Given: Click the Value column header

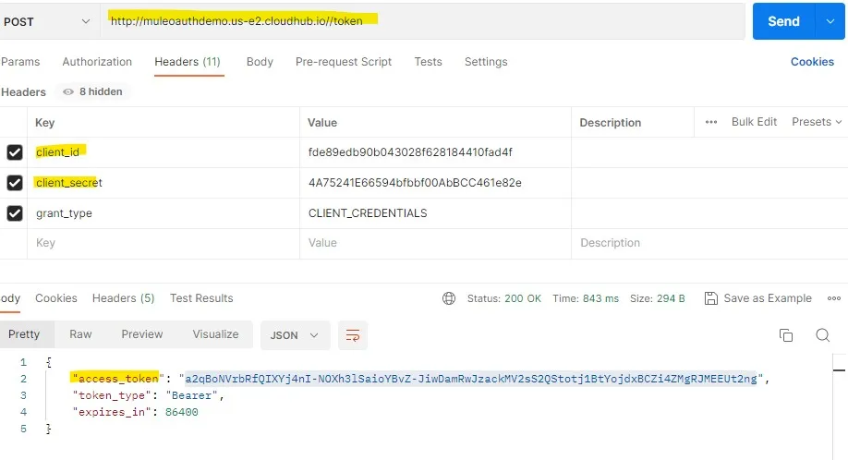Looking at the screenshot, I should 322,123.
